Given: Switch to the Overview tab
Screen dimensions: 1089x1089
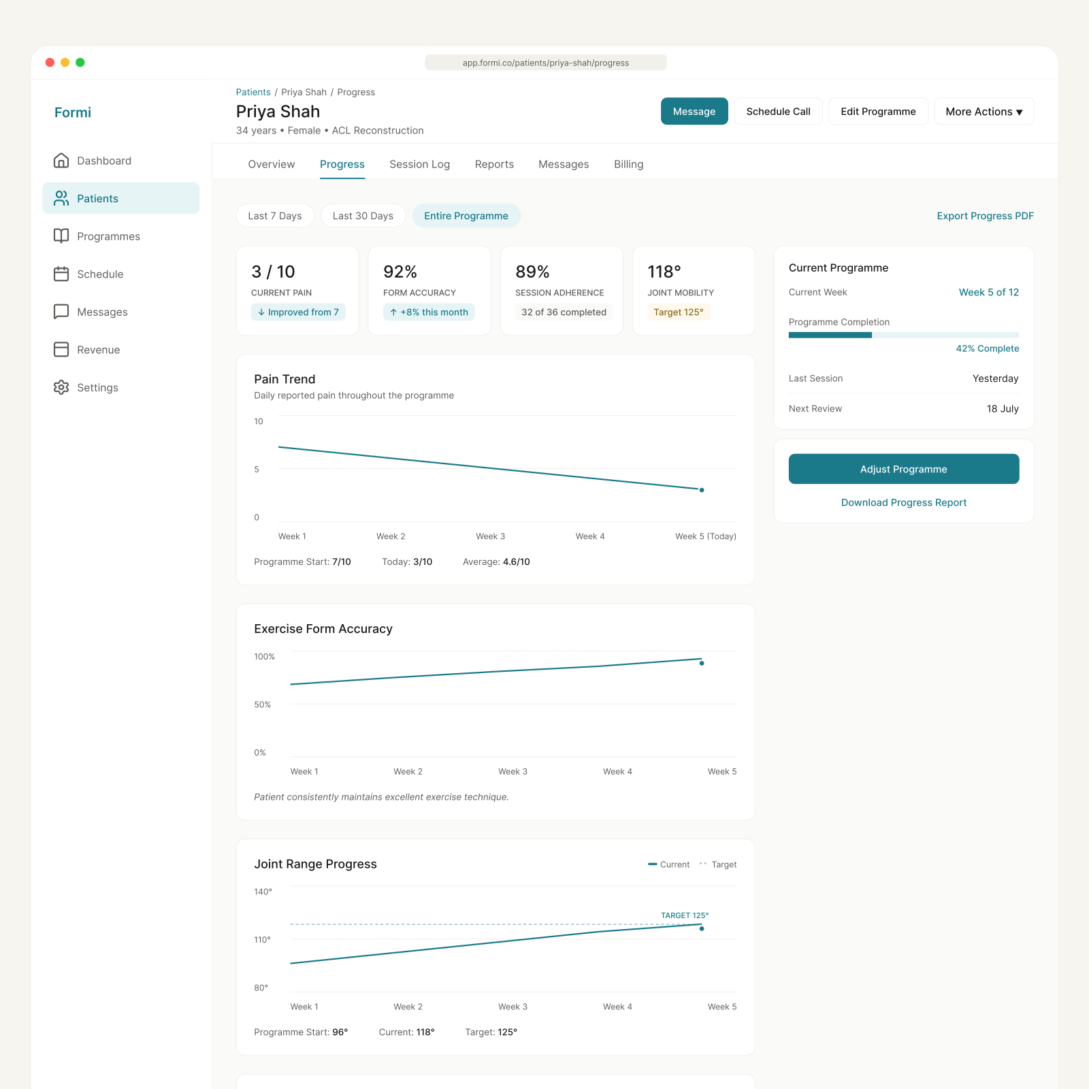Looking at the screenshot, I should [272, 164].
